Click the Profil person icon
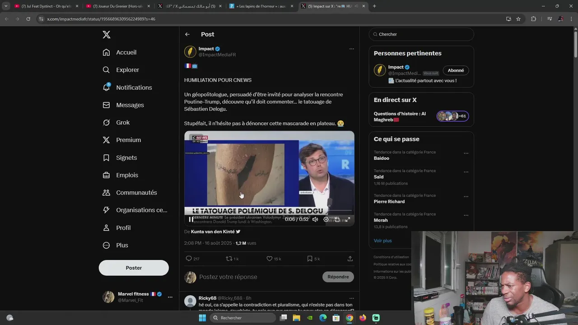The height and width of the screenshot is (325, 578). coord(106,227)
